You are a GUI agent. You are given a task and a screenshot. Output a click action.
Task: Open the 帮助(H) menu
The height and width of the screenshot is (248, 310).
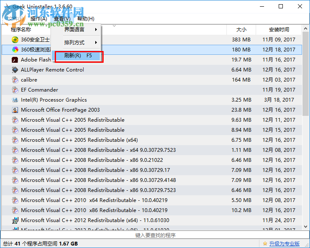86,19
